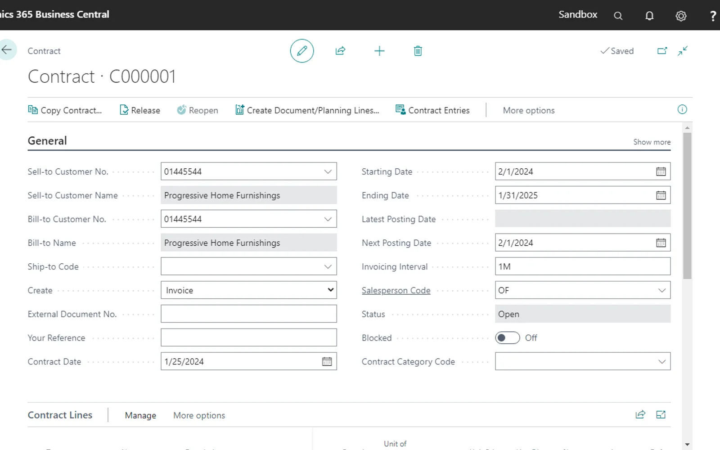Click the External Document No. field

(249, 314)
